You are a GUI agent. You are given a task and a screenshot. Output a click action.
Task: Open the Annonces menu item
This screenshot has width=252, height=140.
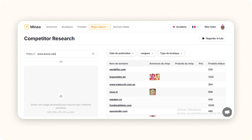[x=52, y=27]
